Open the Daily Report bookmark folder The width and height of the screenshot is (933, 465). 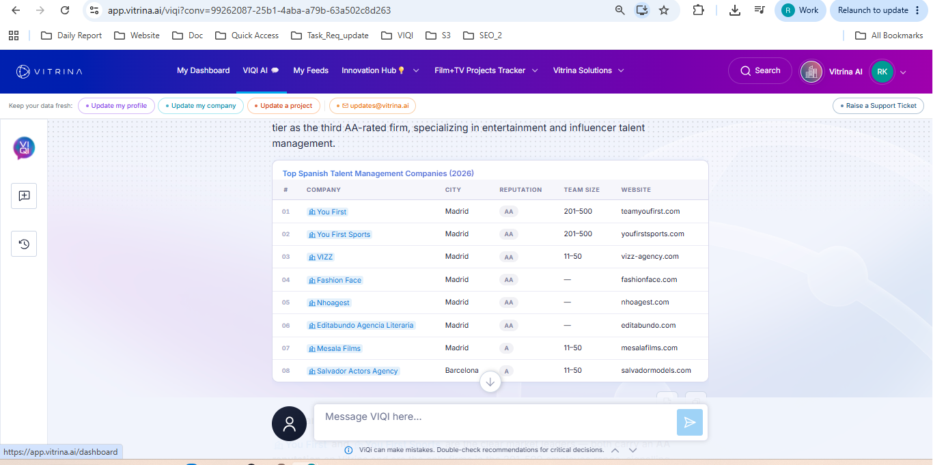[x=72, y=36]
